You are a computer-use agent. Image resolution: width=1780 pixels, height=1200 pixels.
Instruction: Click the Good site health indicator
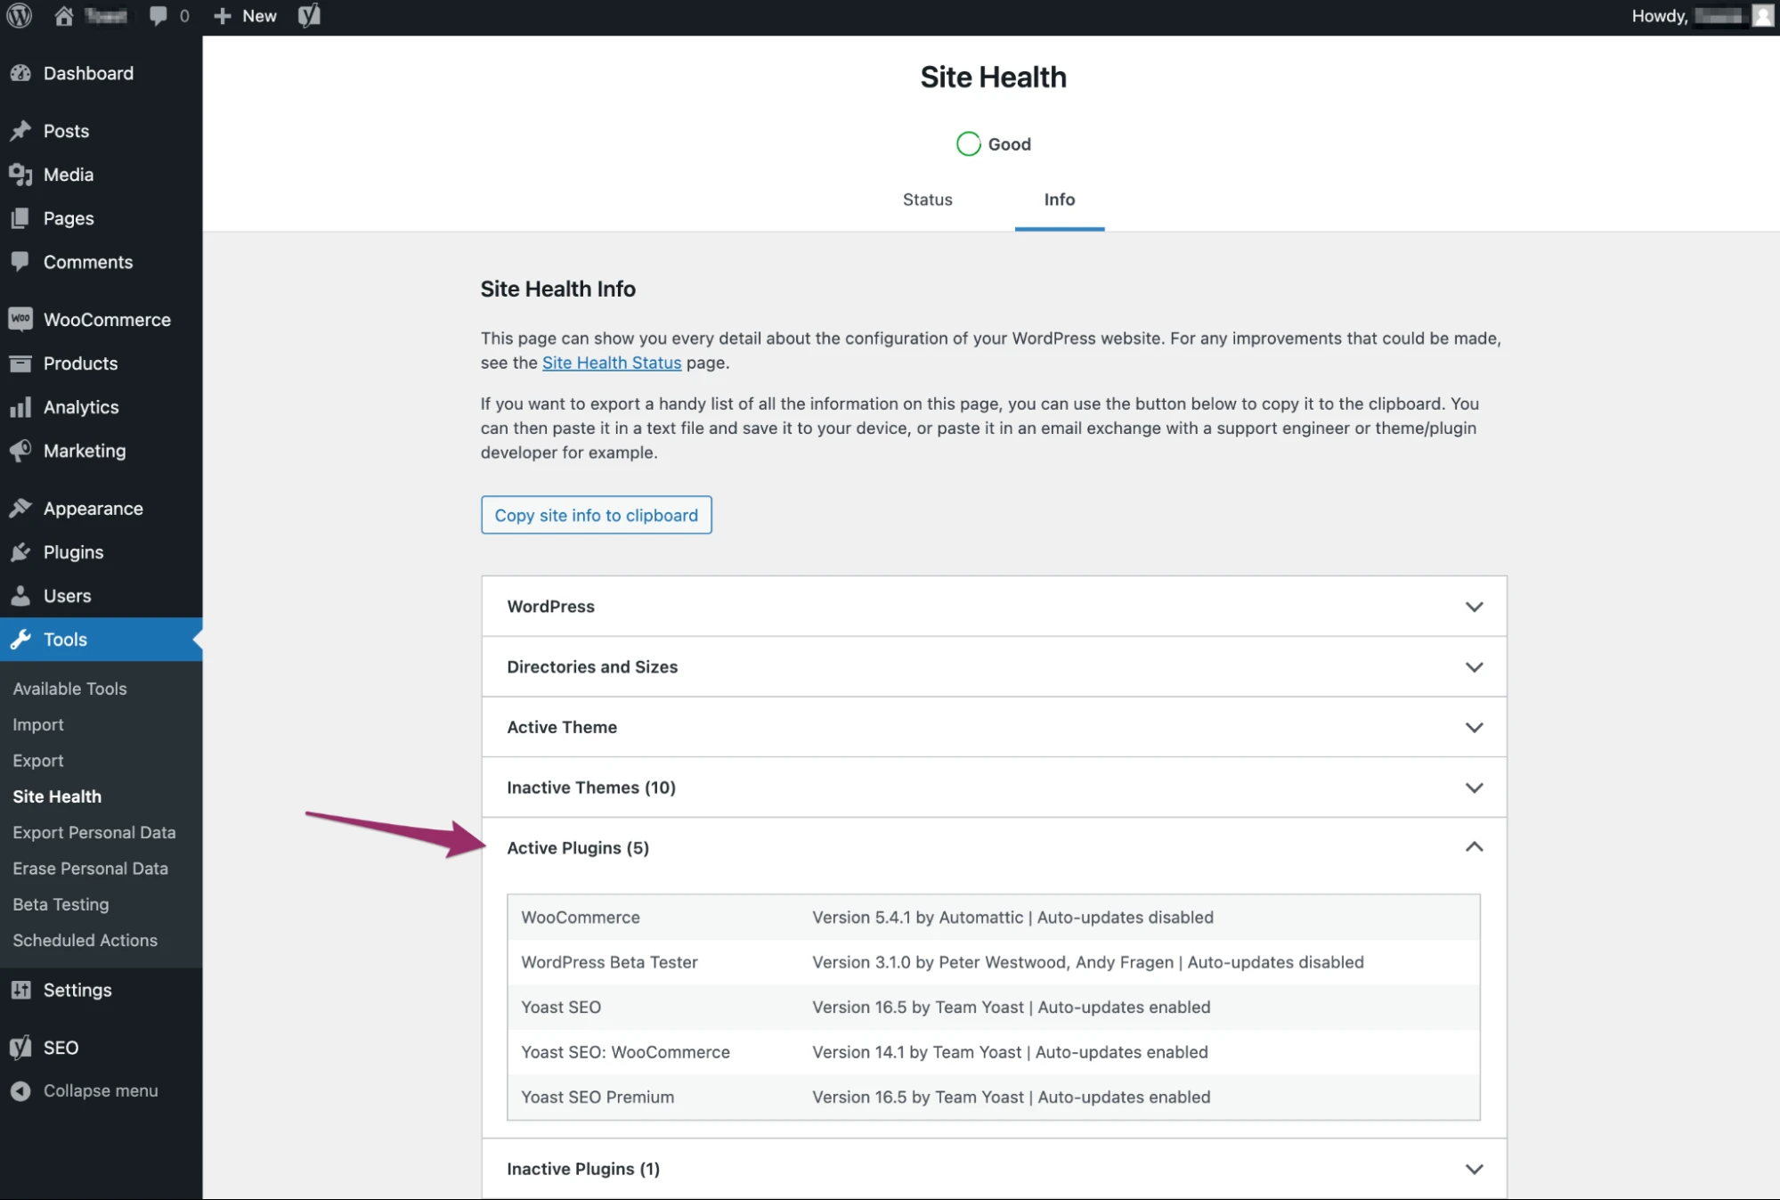[x=994, y=144]
